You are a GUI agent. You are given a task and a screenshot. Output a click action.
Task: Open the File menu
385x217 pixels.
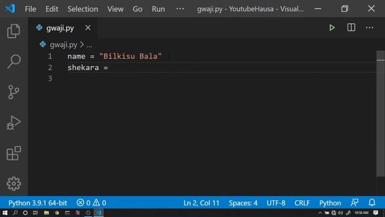pos(30,9)
